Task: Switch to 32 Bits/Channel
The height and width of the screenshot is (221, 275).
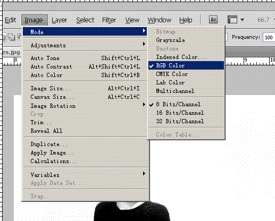Action: click(186, 121)
